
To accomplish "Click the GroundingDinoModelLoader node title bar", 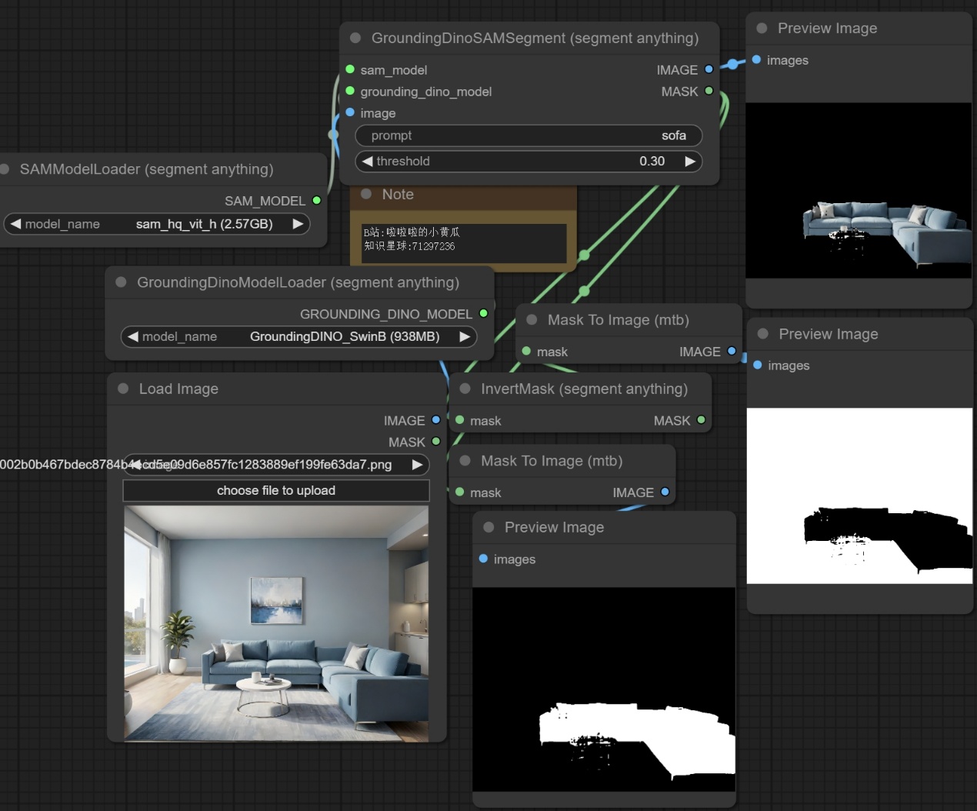I will pos(298,282).
